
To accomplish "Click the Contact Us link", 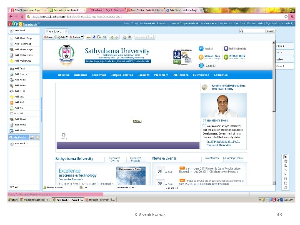I will [221, 75].
